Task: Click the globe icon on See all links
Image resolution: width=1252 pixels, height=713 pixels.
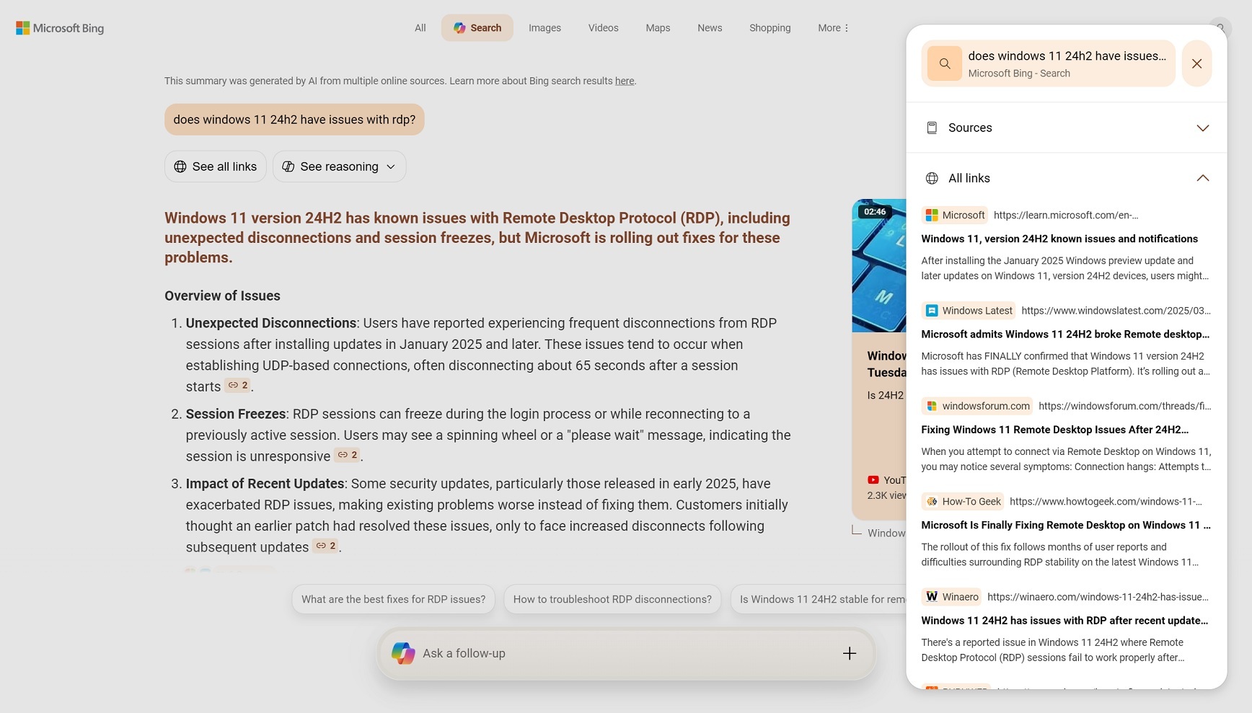Action: (180, 166)
